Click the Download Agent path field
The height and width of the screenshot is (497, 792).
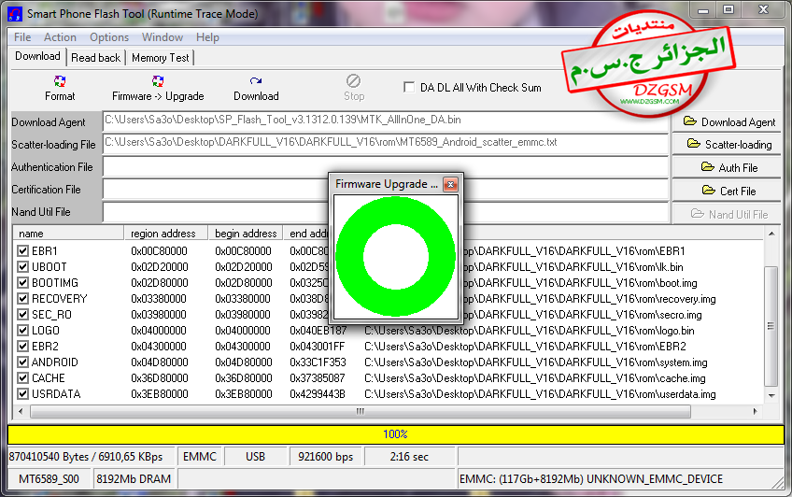coord(386,121)
